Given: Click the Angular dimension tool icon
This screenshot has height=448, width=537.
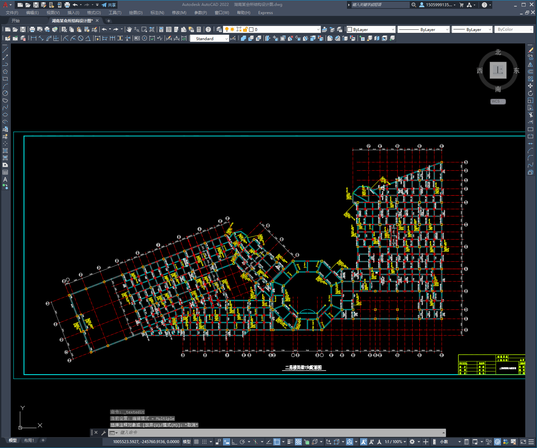Looking at the screenshot, I should pos(88,39).
